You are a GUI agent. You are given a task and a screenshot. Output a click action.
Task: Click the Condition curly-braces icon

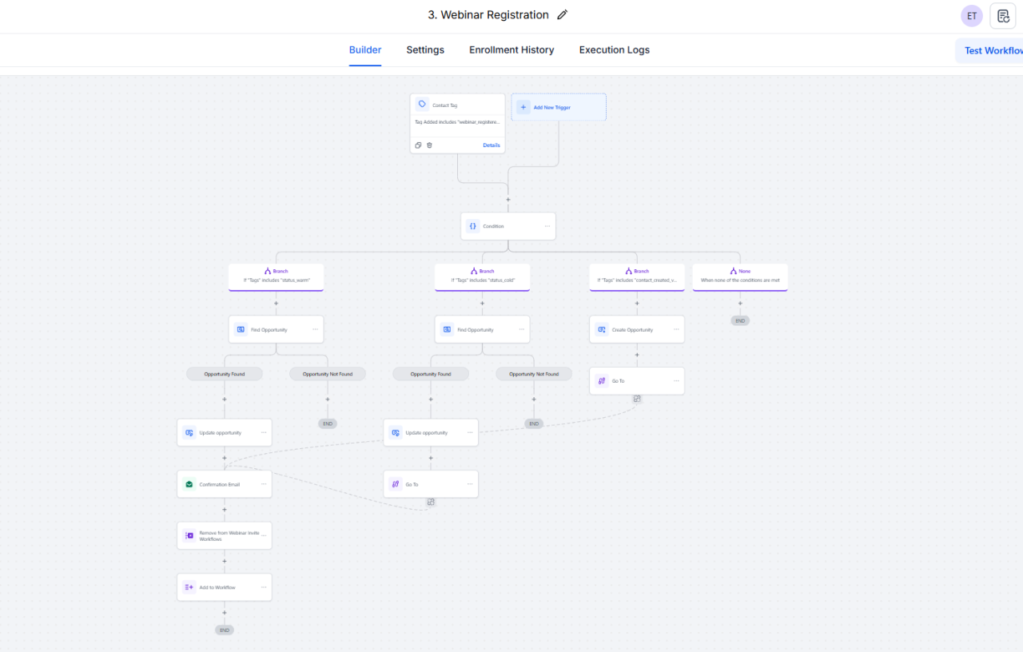472,226
